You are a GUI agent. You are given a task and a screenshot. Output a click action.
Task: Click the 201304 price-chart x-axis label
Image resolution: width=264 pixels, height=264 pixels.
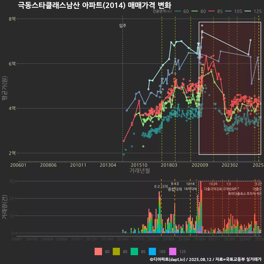click(x=108, y=165)
